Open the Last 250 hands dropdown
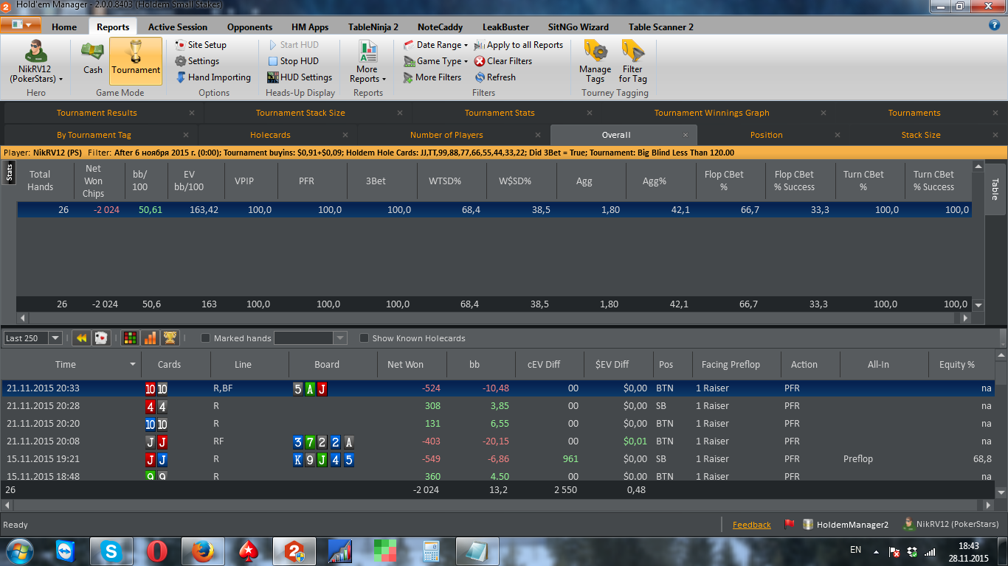 [x=55, y=338]
